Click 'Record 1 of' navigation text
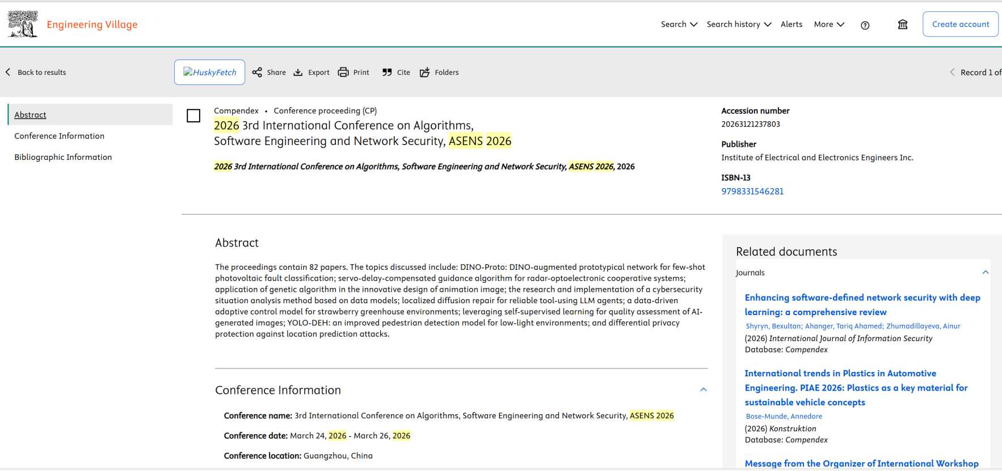 tap(981, 72)
